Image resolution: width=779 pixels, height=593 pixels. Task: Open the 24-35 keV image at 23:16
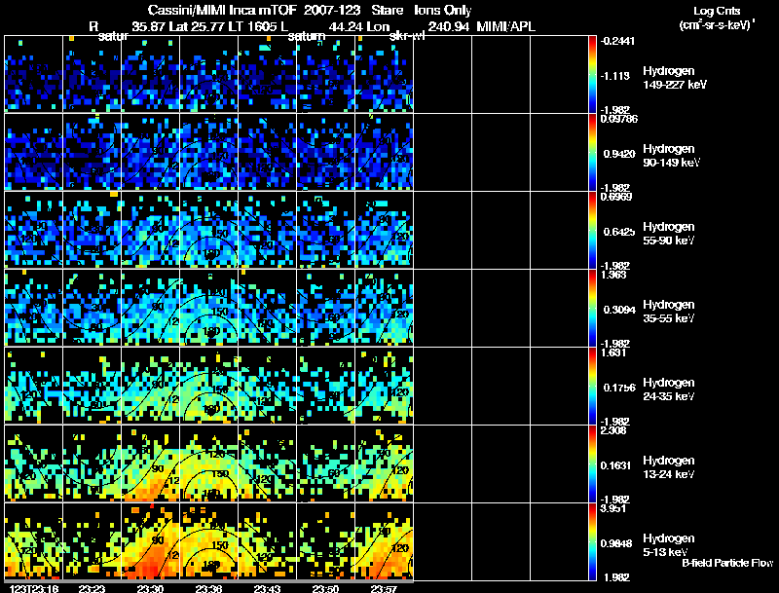click(x=34, y=386)
